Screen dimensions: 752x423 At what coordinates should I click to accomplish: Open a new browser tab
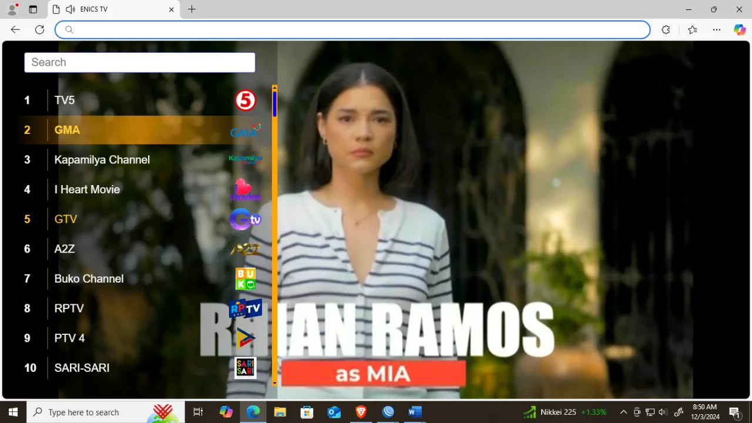tap(192, 9)
